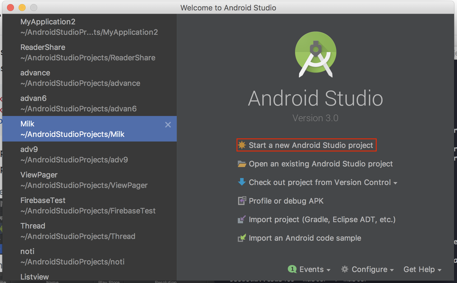Image resolution: width=457 pixels, height=283 pixels.
Task: Remove Milk from recent projects with the X
Action: coord(168,125)
